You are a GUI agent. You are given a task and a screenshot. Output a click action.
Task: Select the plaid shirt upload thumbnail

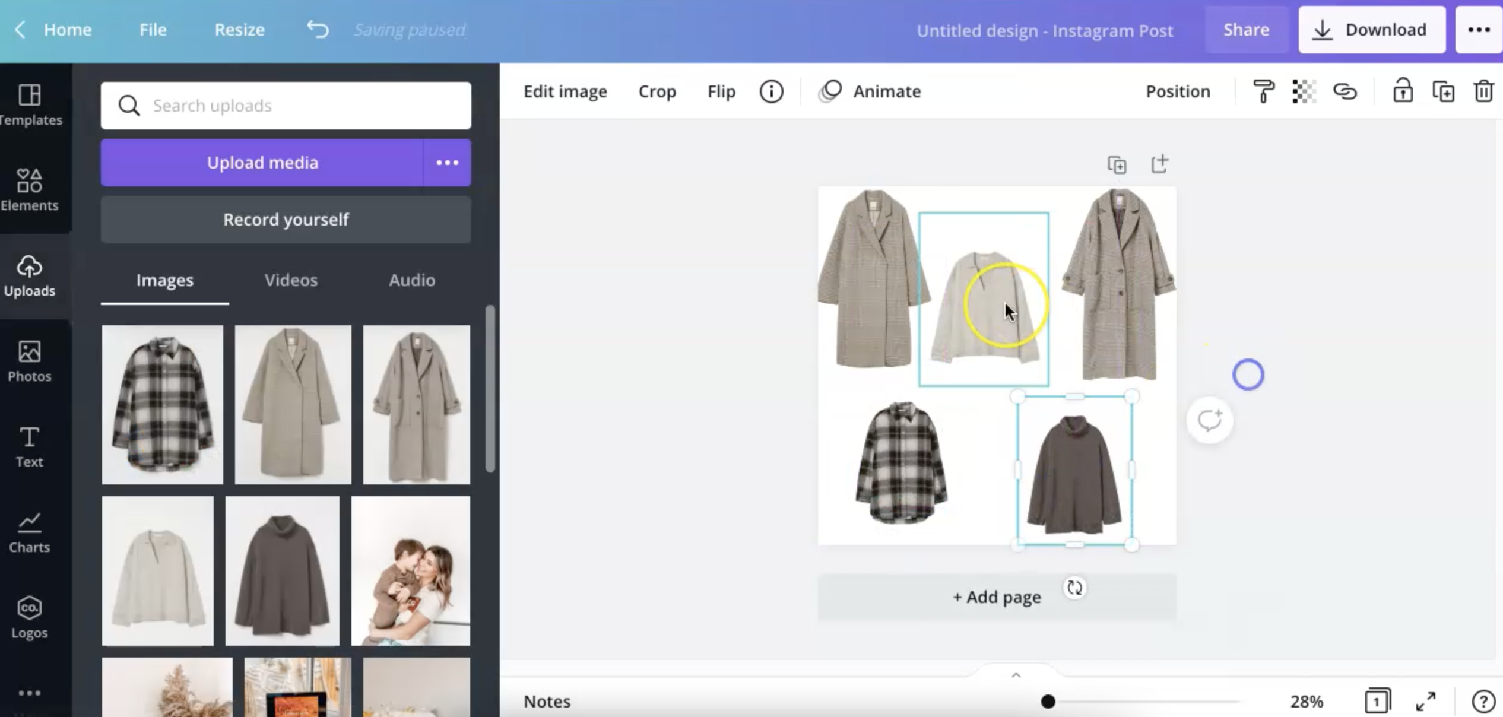[x=162, y=404]
